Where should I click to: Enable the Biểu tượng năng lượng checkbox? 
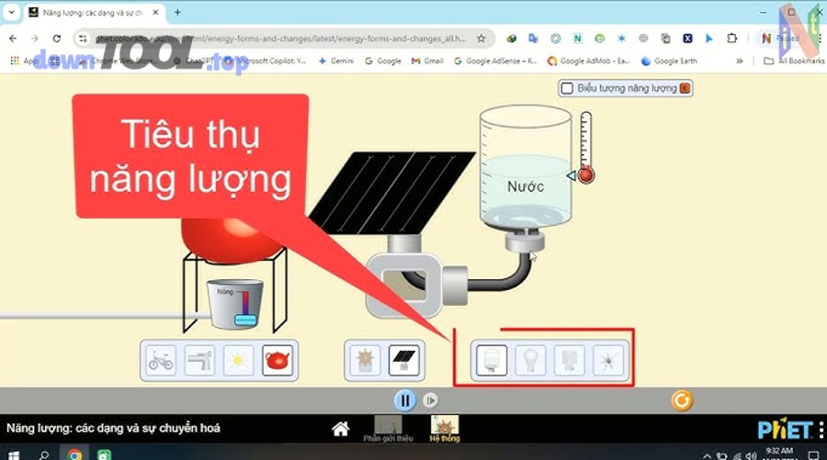pos(567,88)
